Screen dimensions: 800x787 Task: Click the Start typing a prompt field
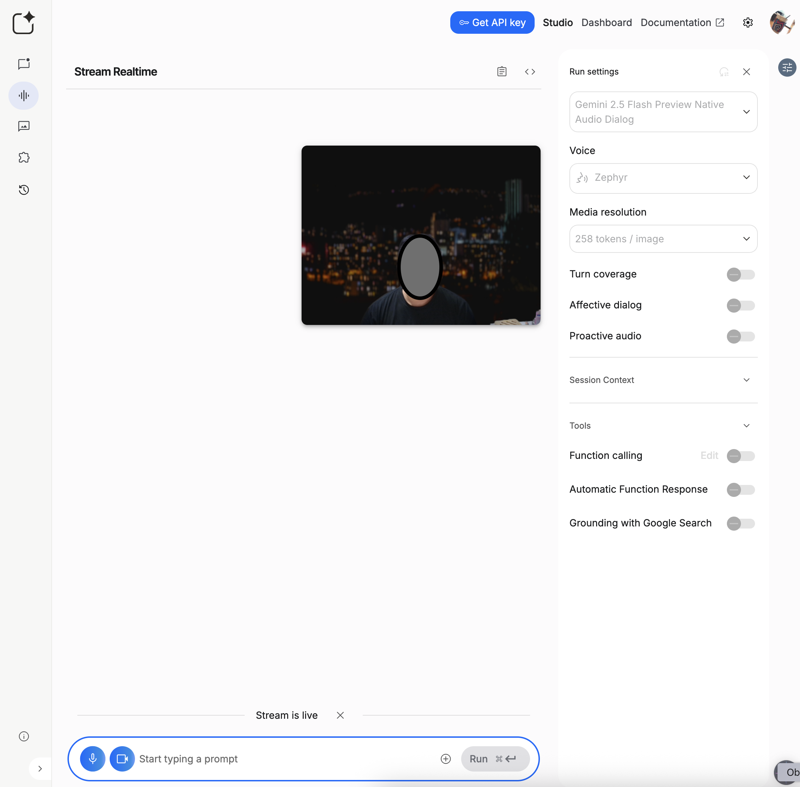[x=287, y=759]
